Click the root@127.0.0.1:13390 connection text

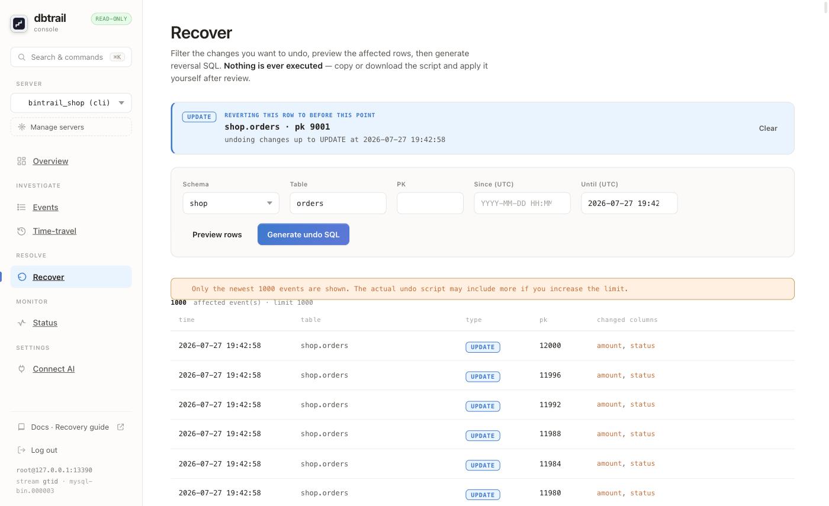point(54,470)
